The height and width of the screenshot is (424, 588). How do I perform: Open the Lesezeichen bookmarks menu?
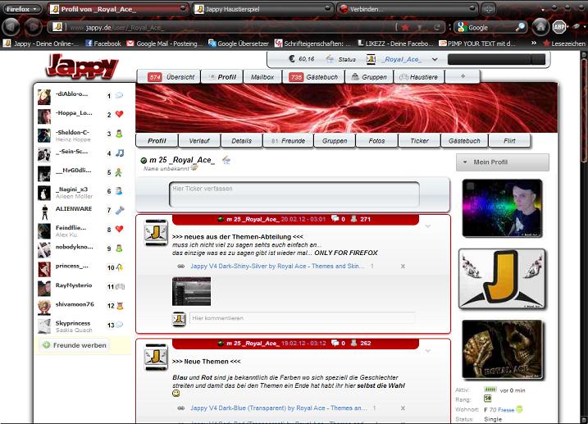pyautogui.click(x=563, y=43)
